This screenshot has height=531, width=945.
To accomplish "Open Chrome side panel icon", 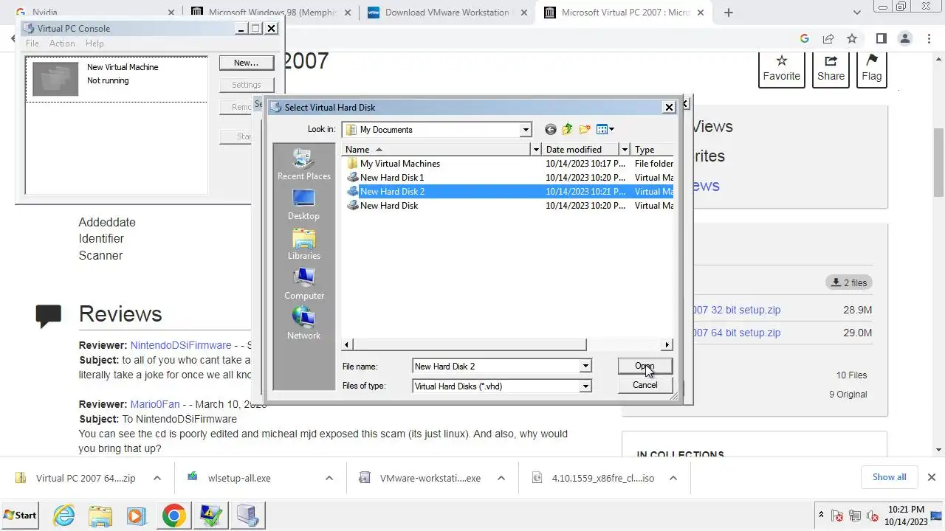I will (881, 38).
